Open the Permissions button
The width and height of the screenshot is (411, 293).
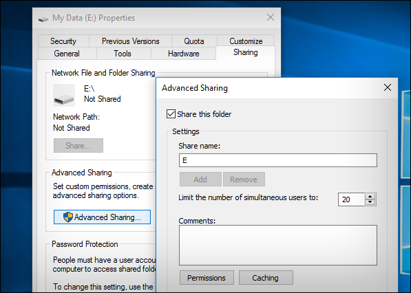pyautogui.click(x=207, y=278)
